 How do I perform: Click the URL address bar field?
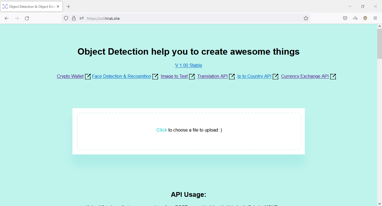pos(193,18)
